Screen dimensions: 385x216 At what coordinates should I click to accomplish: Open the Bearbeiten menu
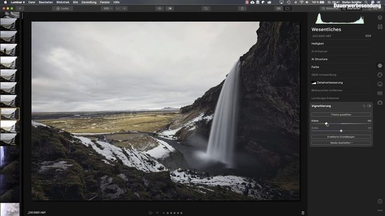[46, 2]
